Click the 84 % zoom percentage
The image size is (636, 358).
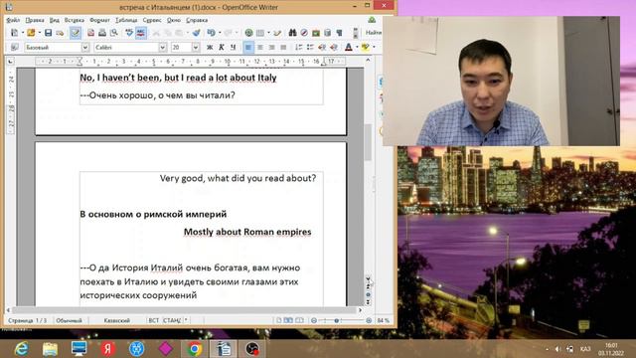(384, 320)
